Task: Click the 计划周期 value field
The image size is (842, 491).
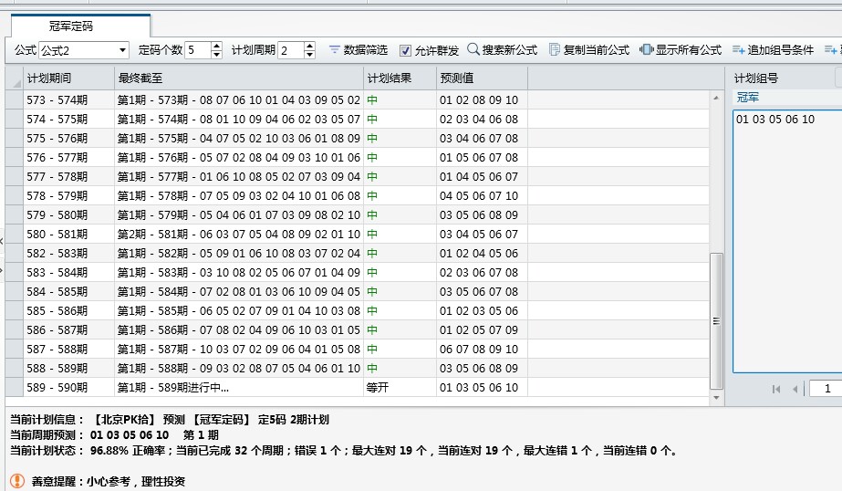Action: [291, 50]
